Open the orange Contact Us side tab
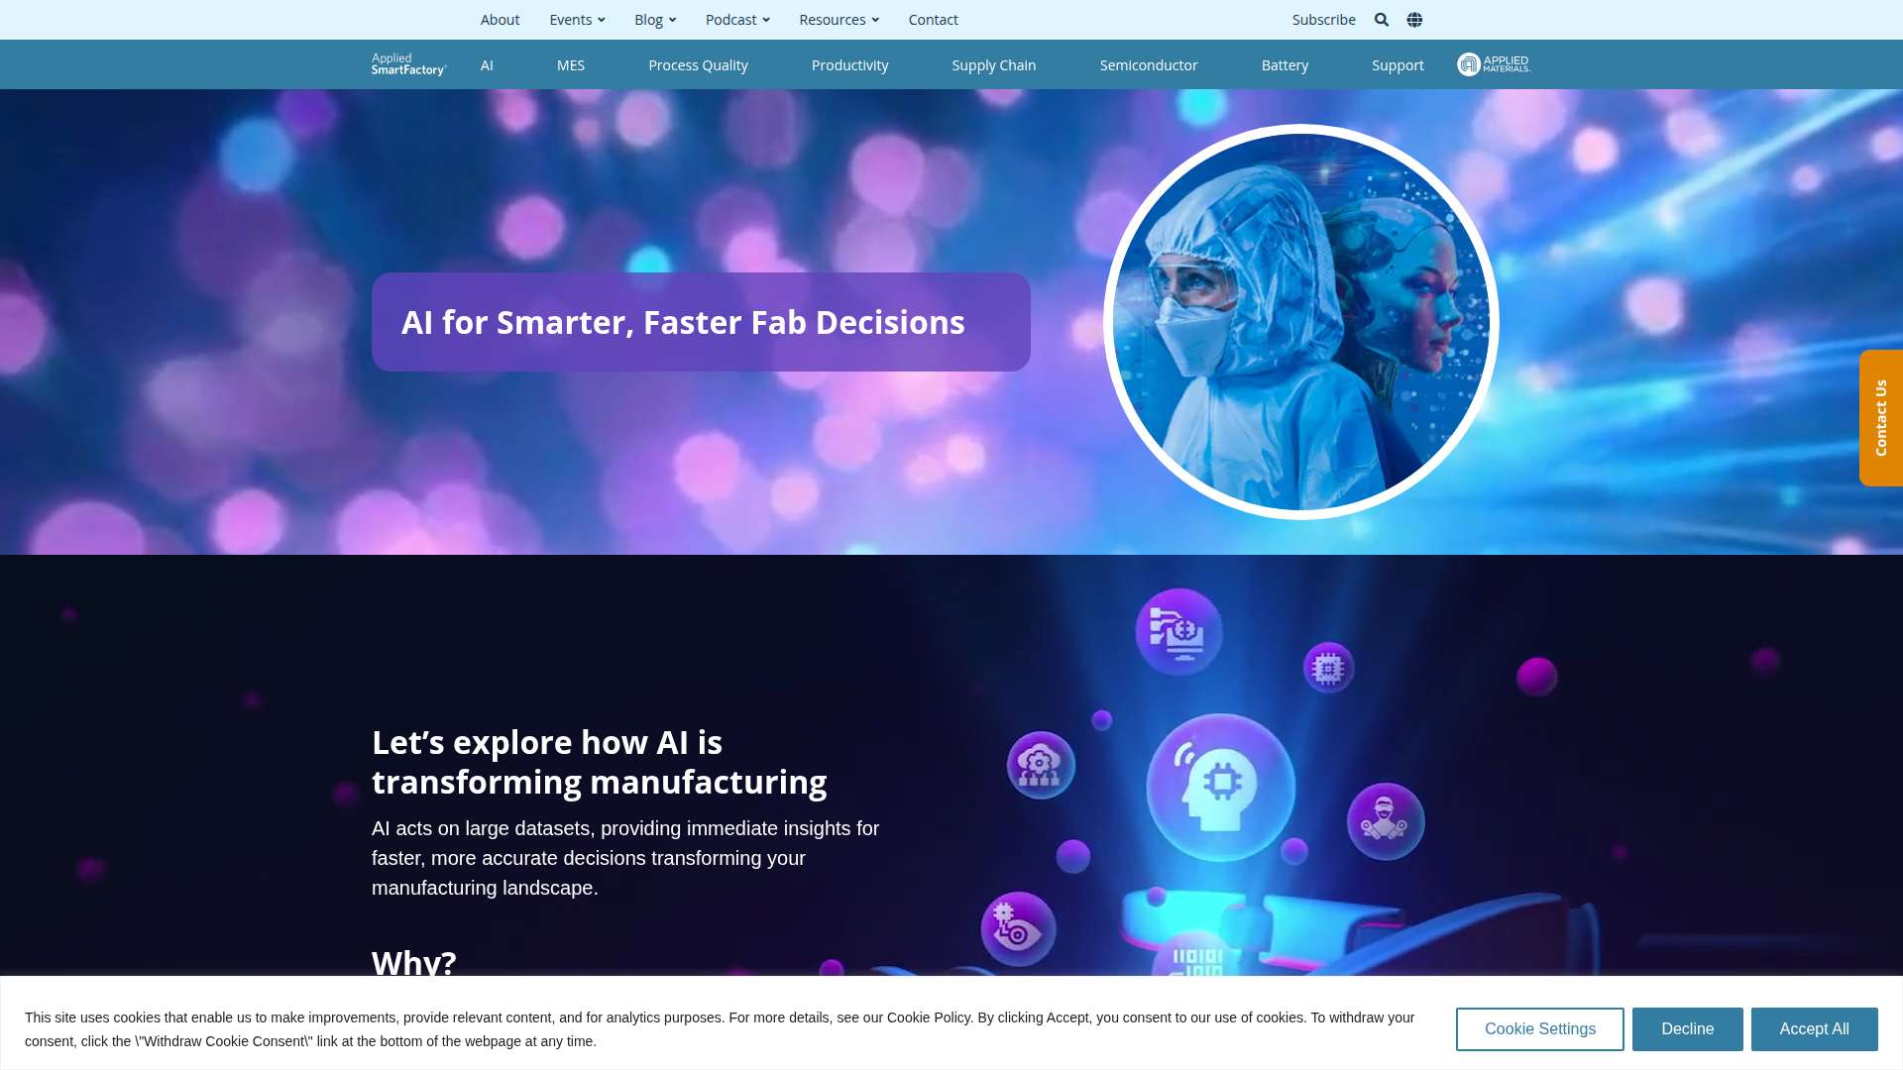The width and height of the screenshot is (1903, 1070). [1881, 418]
